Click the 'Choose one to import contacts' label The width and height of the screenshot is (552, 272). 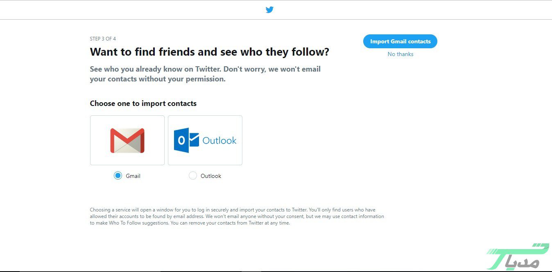[143, 103]
